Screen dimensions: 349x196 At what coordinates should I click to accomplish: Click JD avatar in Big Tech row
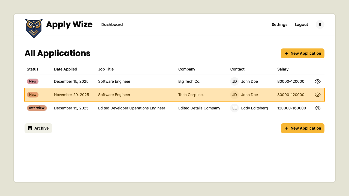coord(234,81)
